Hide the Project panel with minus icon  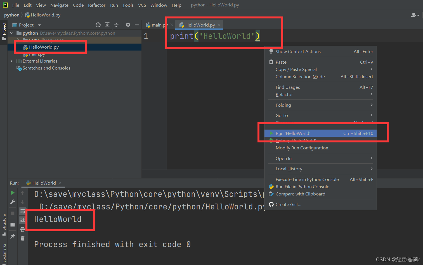[137, 25]
